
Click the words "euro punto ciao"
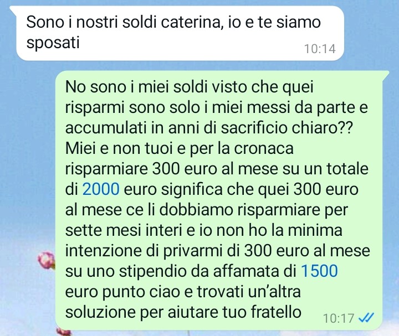click(122, 292)
